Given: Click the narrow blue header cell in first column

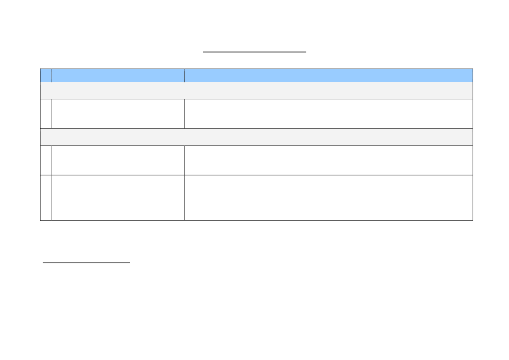Looking at the screenshot, I should [x=46, y=75].
